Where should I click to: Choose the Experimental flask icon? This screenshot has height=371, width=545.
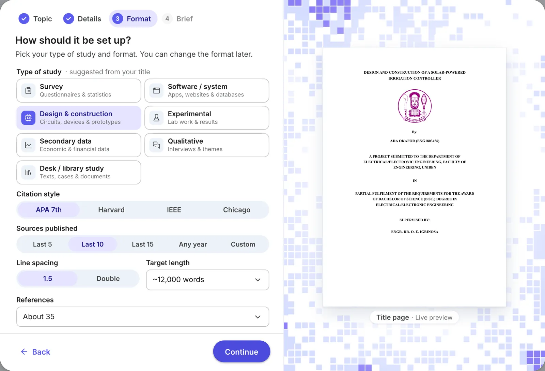[156, 118]
